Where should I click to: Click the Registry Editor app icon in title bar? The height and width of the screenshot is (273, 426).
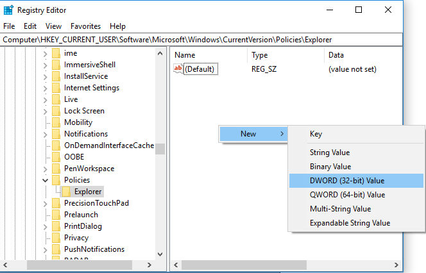click(x=8, y=10)
